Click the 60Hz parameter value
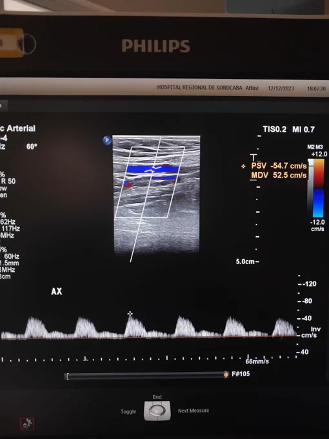Image resolution: width=329 pixels, height=439 pixels. click(12, 256)
